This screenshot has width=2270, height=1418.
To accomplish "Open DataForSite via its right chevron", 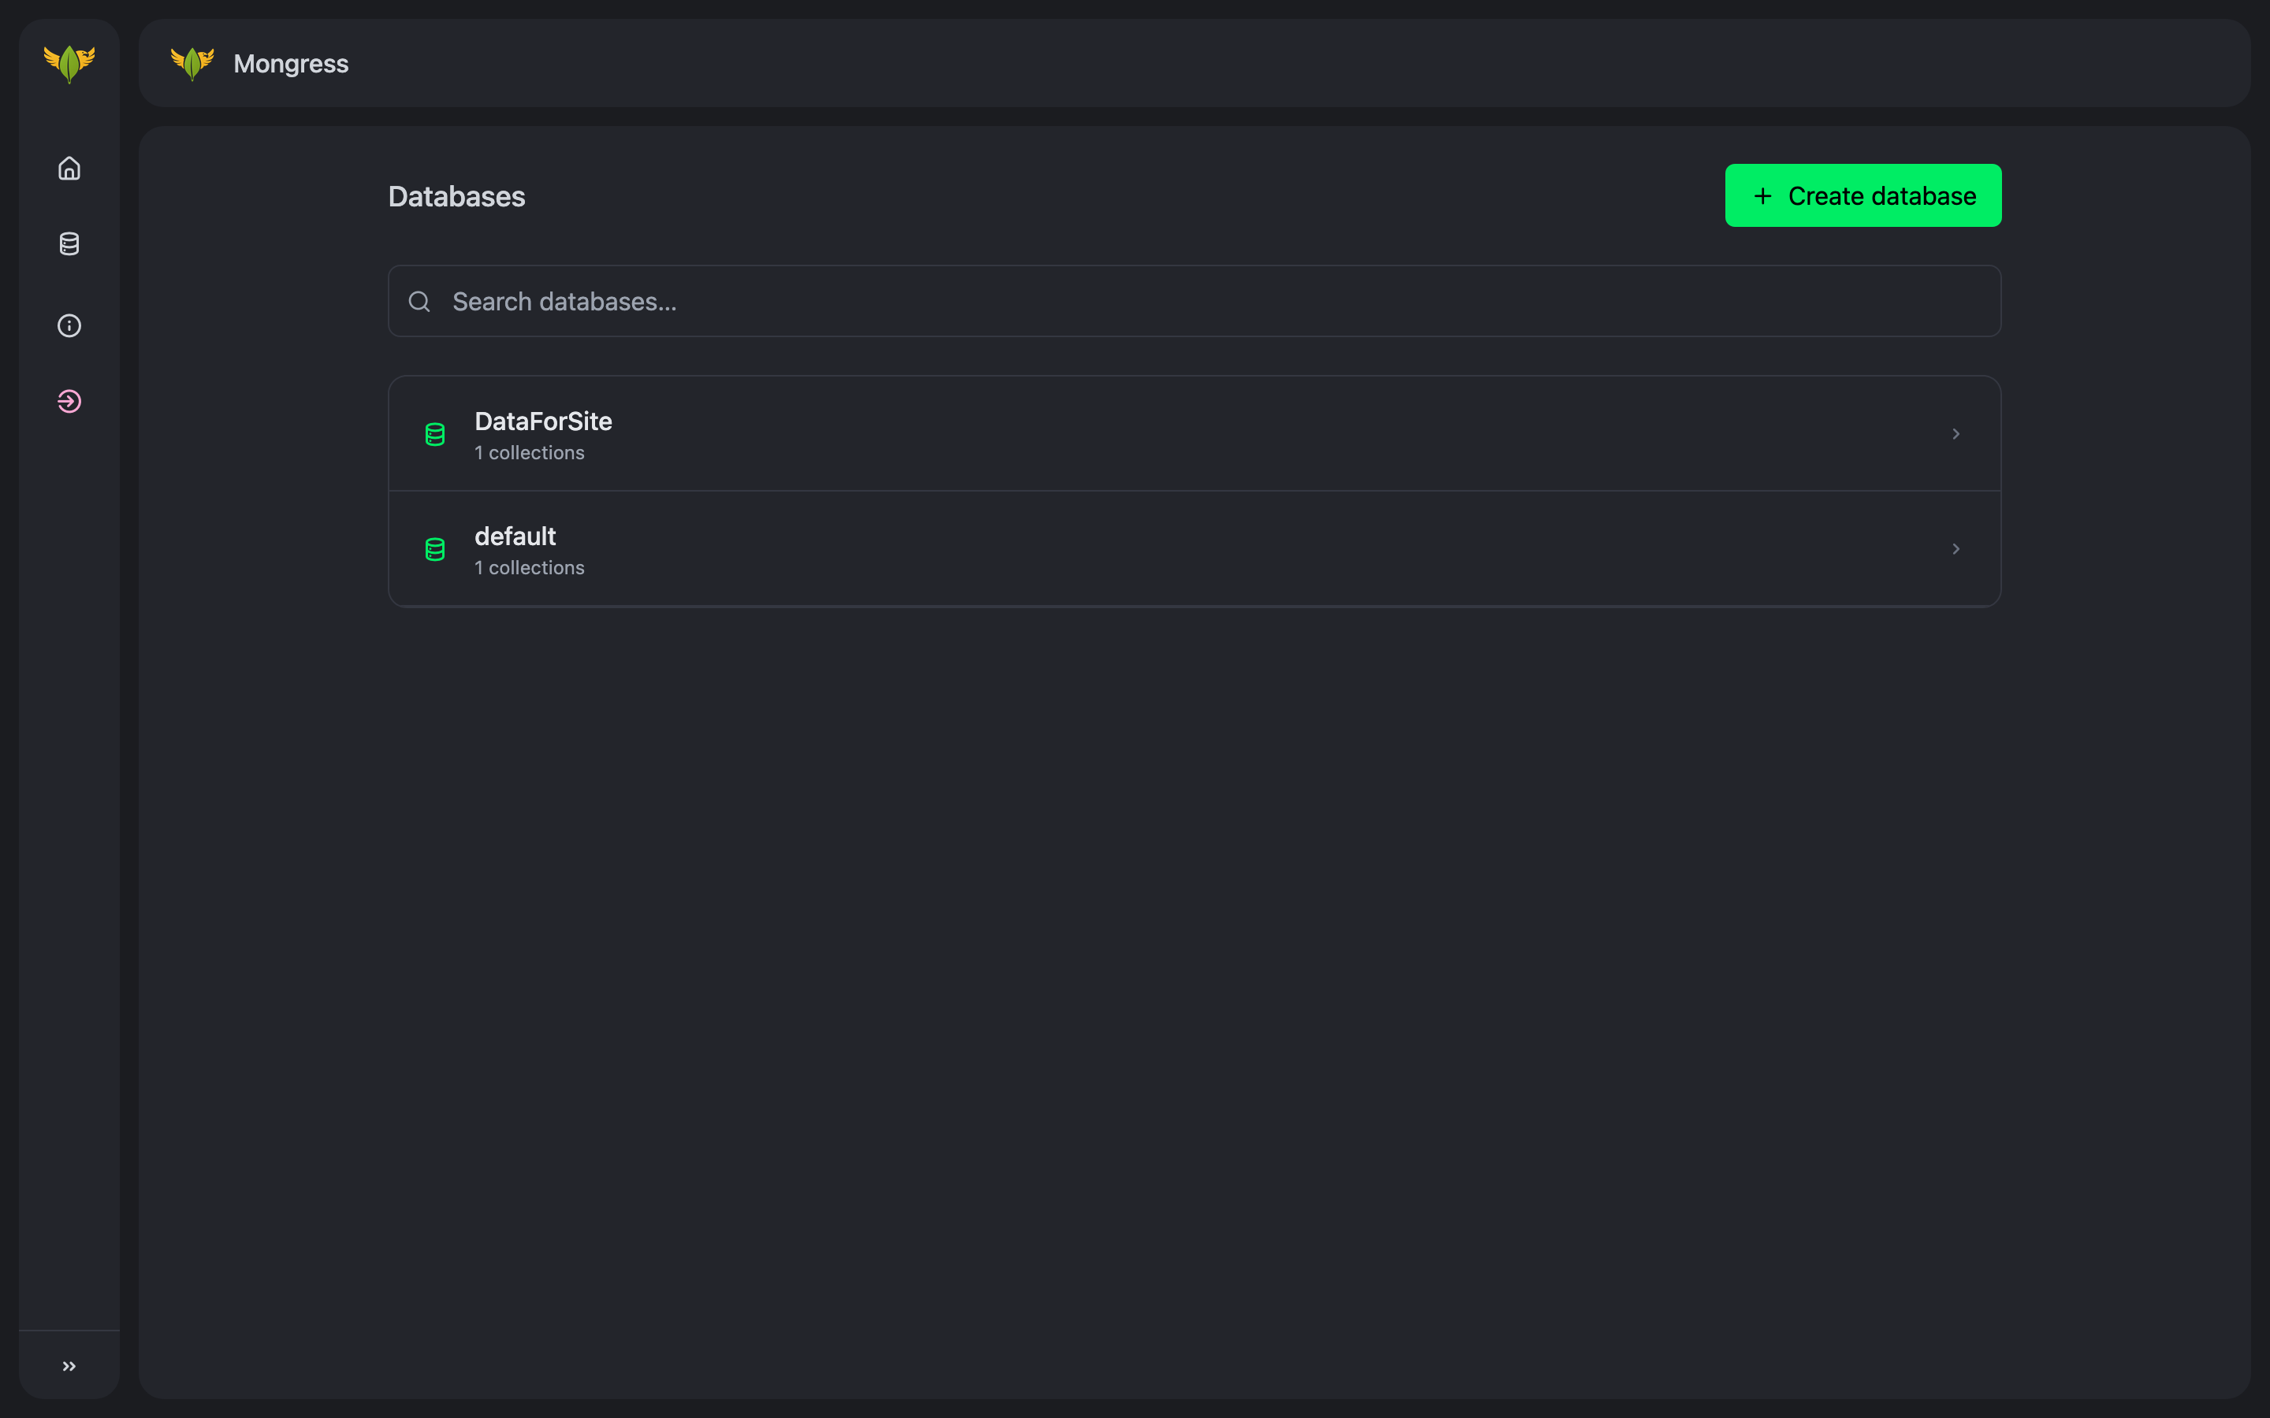I will (x=1956, y=433).
